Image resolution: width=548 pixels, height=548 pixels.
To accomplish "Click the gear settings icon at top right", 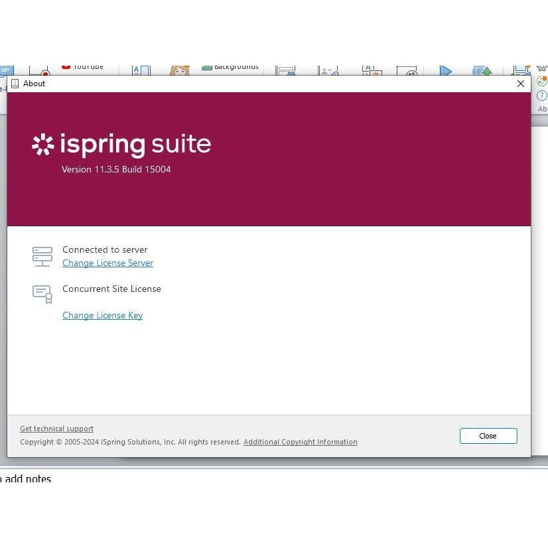I will click(541, 67).
